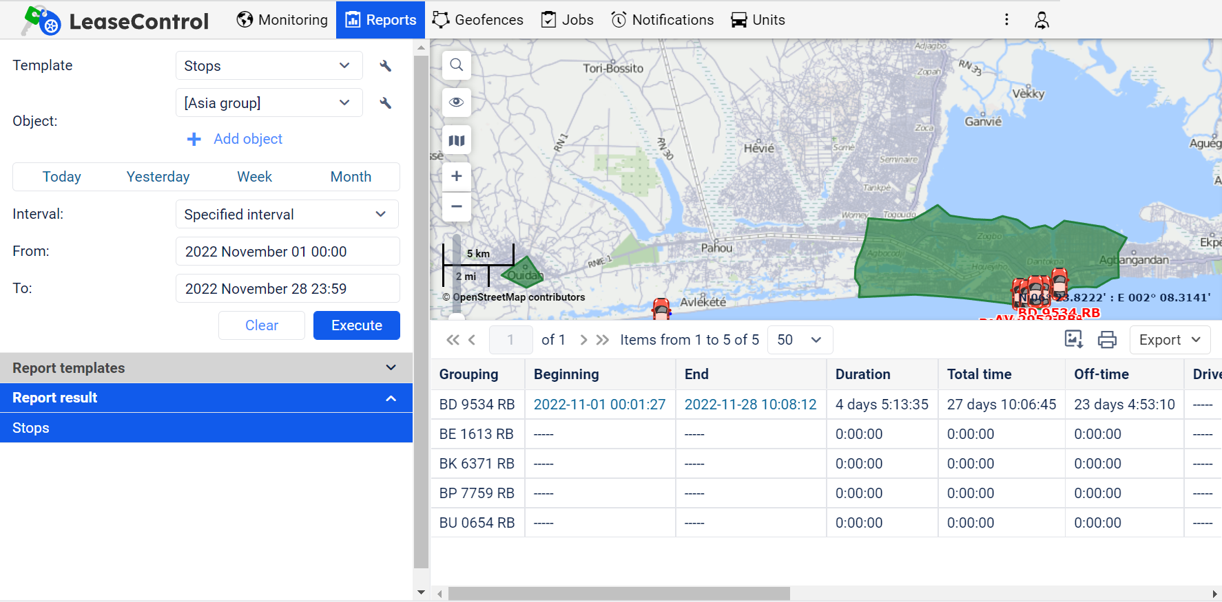
Task: Open the three-dot more options menu
Action: coord(1006,20)
